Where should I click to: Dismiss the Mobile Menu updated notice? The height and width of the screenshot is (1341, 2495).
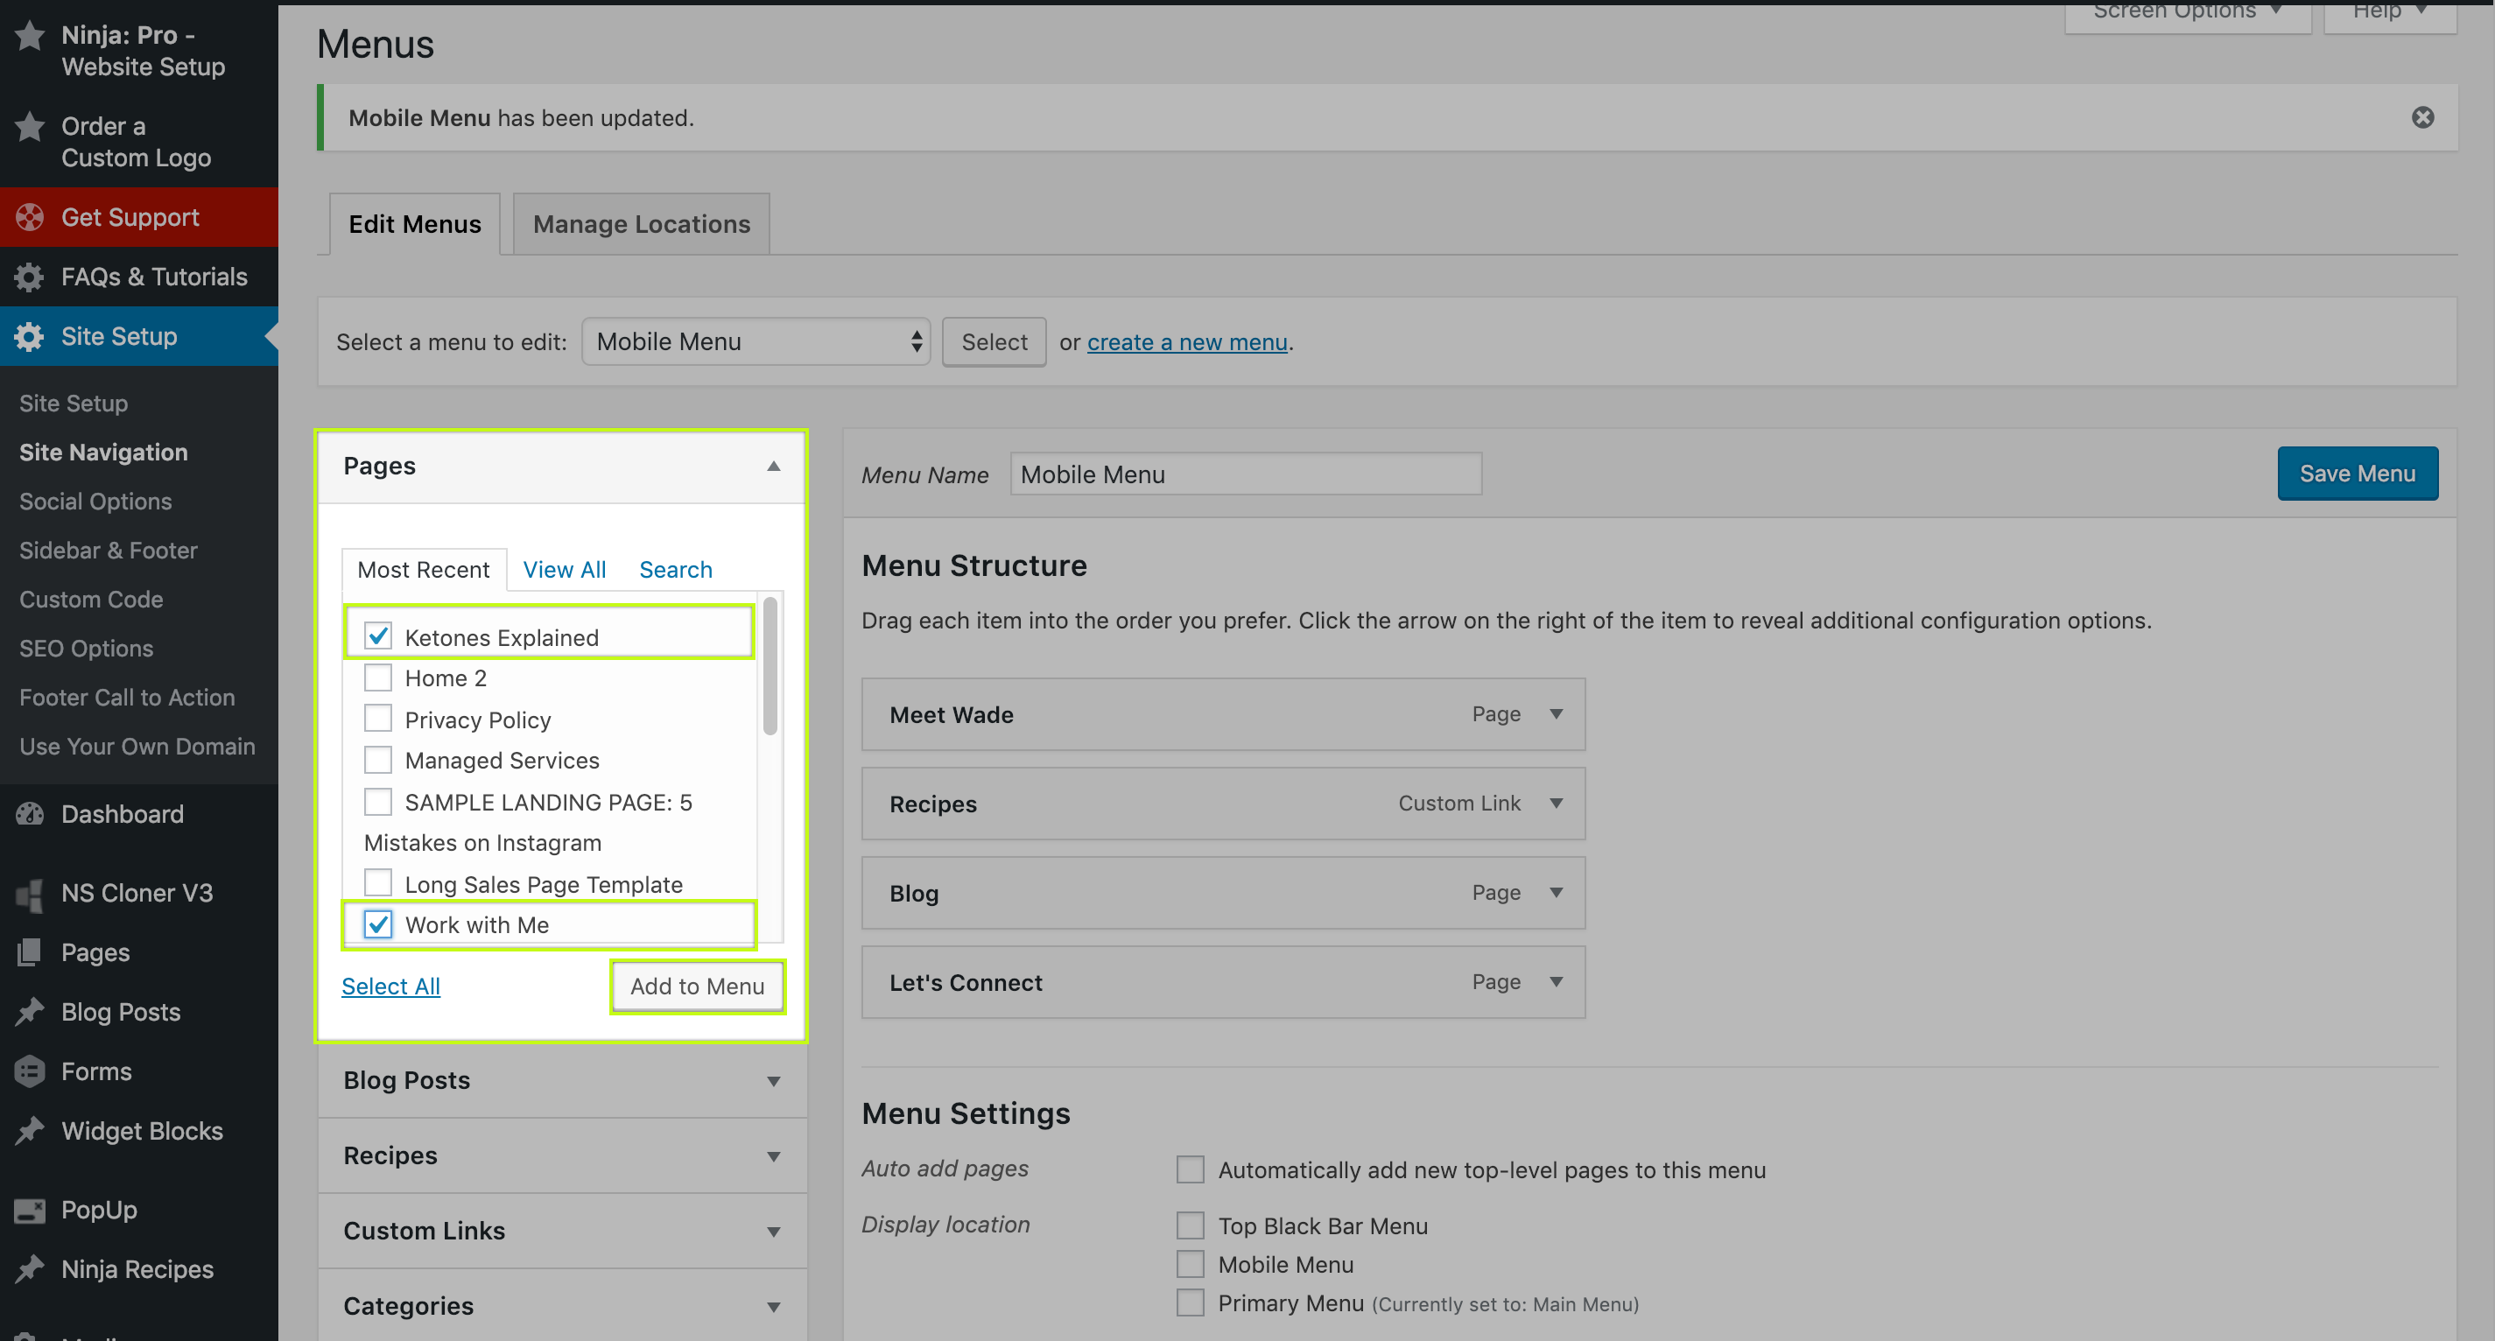coord(2421,117)
